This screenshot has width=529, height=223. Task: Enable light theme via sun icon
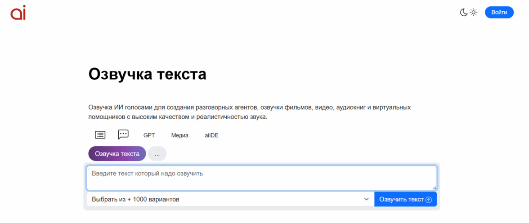tap(474, 13)
